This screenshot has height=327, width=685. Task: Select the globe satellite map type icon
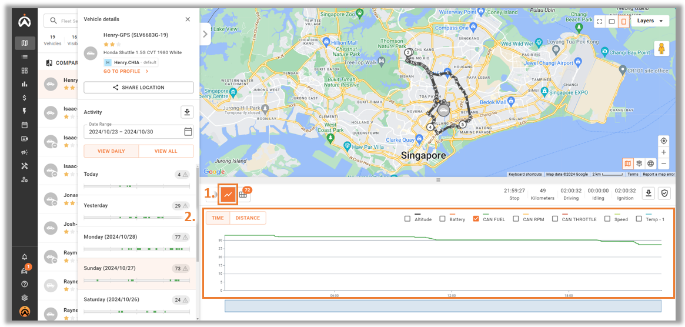[650, 163]
